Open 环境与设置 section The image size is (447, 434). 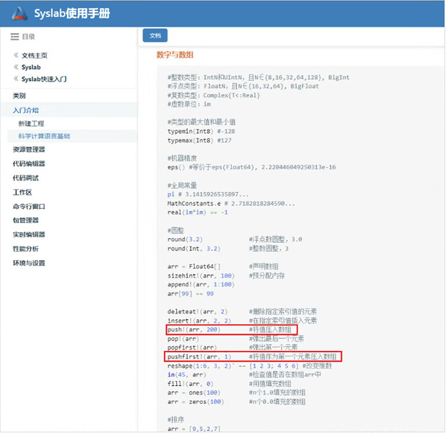(x=29, y=263)
